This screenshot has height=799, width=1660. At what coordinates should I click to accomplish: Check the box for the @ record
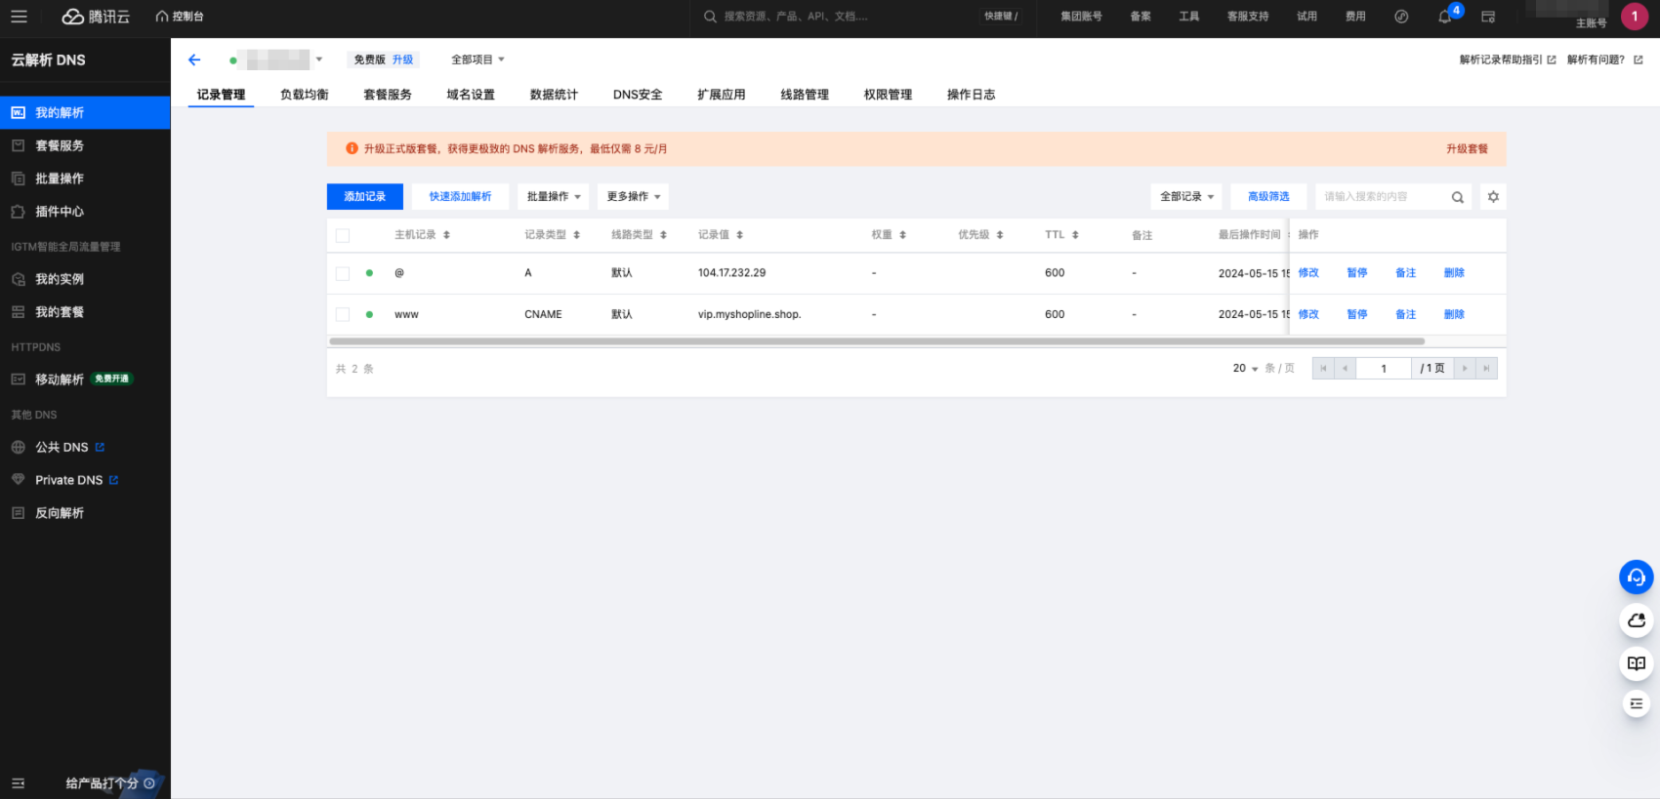coord(343,273)
